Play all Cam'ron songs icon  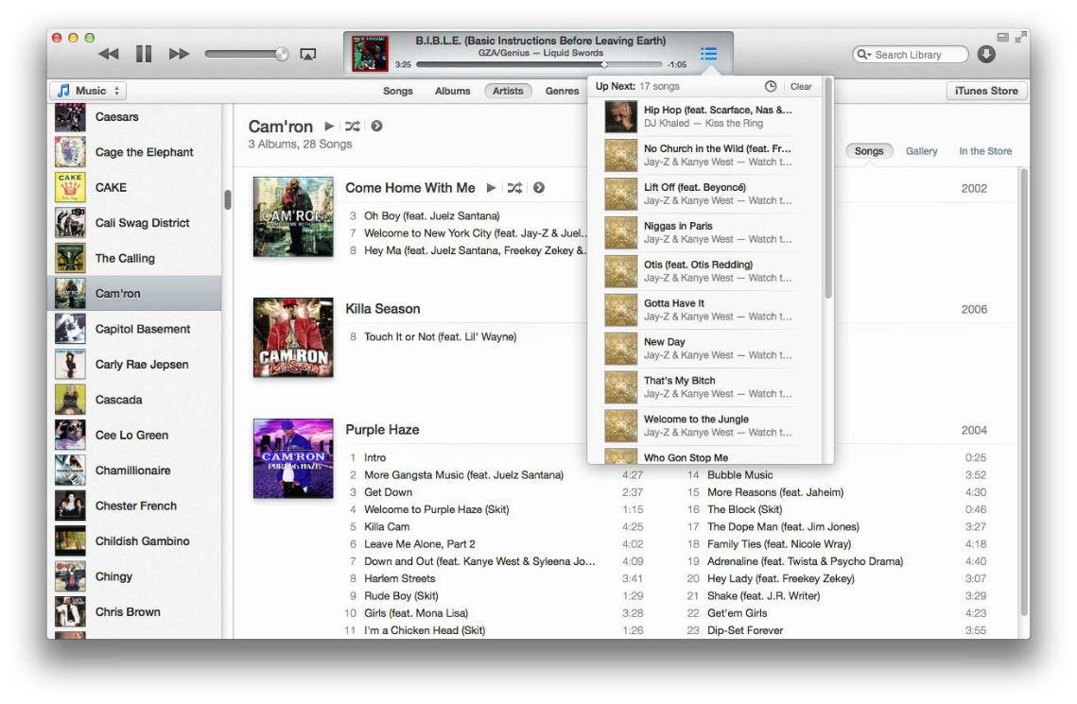click(329, 127)
